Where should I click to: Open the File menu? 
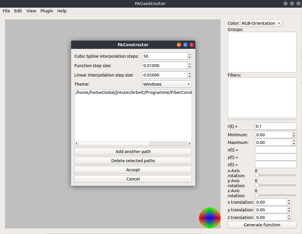point(6,11)
